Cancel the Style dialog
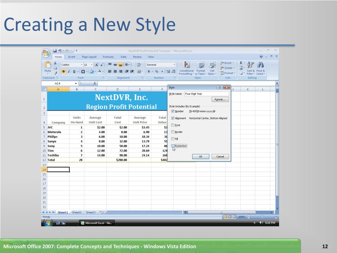Screen dimensions: 337x253 point(220,156)
